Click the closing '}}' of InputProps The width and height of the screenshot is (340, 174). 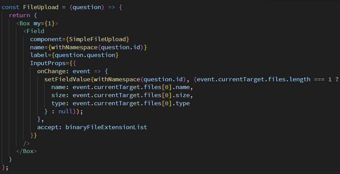[33, 136]
